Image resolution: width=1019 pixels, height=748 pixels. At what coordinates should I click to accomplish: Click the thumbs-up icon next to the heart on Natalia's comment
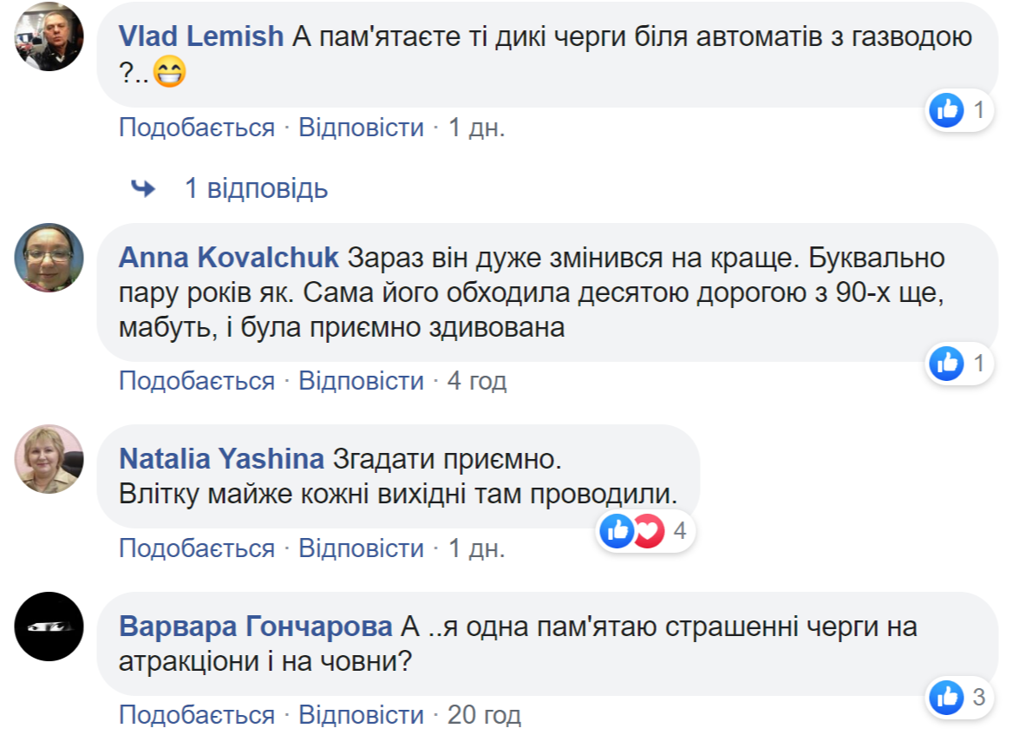coord(617,530)
